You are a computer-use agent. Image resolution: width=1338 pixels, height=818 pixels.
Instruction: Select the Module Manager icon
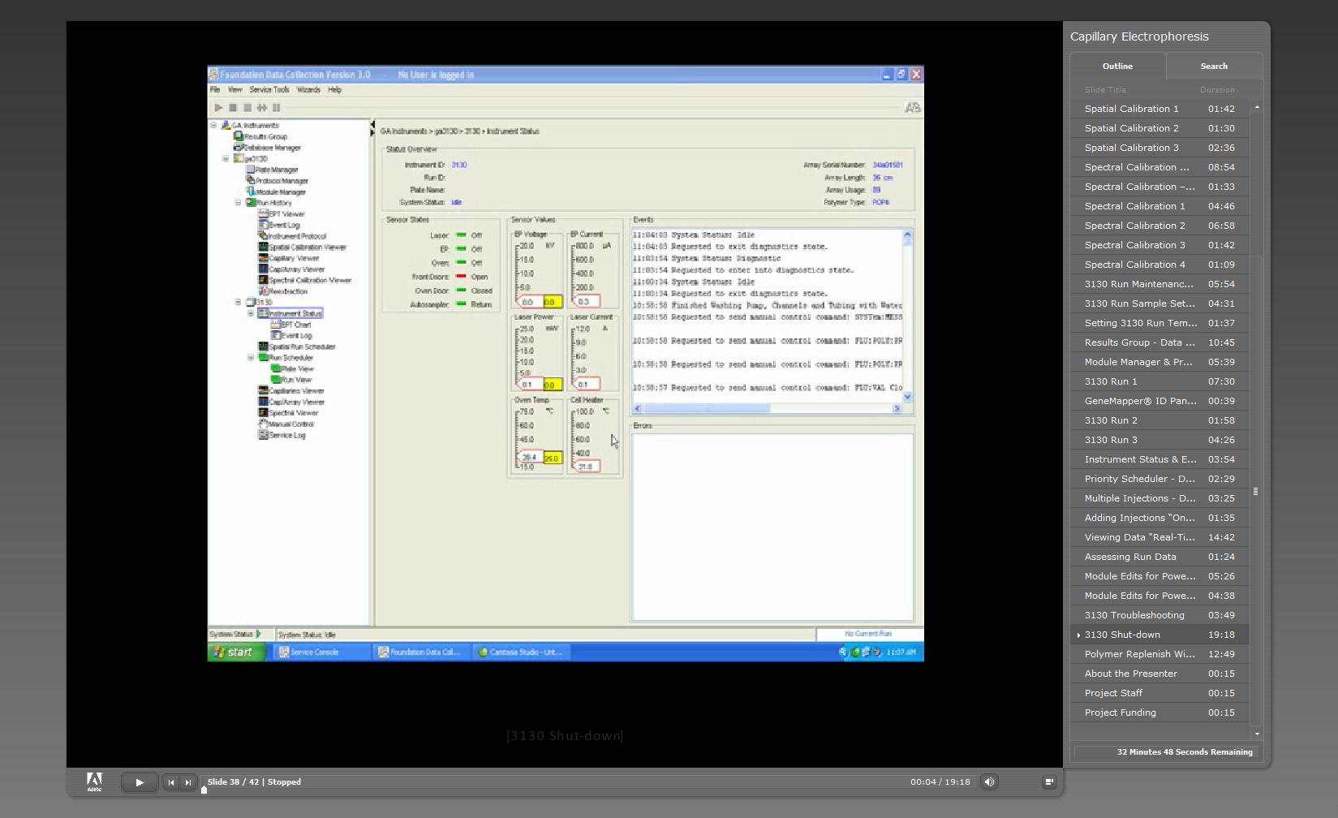click(251, 192)
